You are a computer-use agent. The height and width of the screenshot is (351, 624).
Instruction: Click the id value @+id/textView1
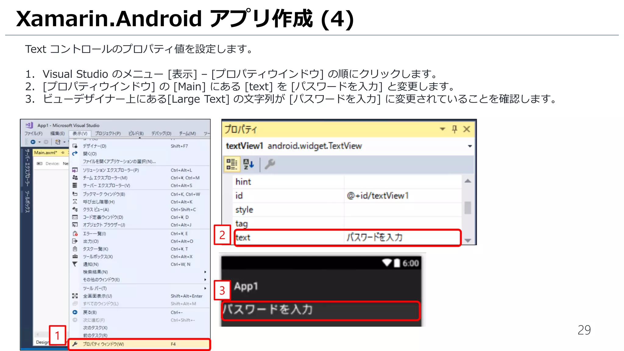[x=378, y=196]
